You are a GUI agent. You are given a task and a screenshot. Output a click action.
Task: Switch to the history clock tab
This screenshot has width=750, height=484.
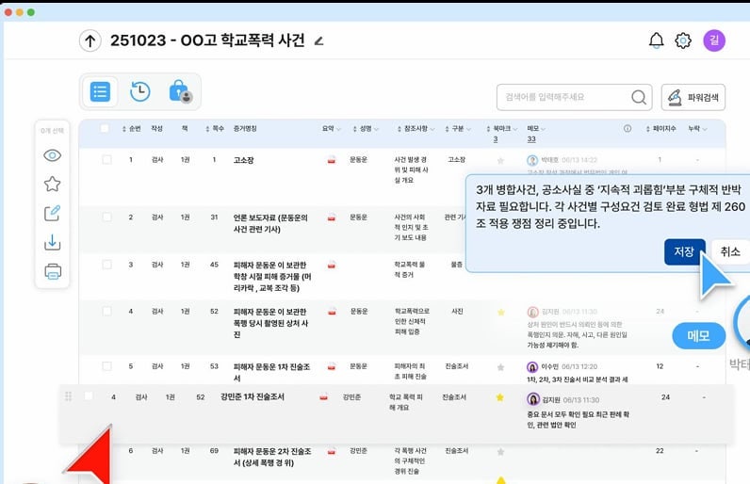click(x=139, y=91)
